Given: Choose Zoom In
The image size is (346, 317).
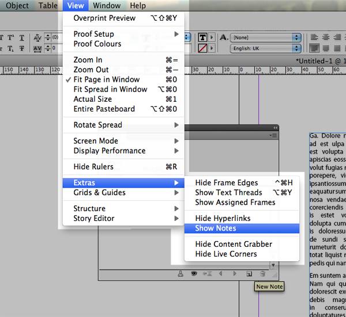Looking at the screenshot, I should (123, 60).
